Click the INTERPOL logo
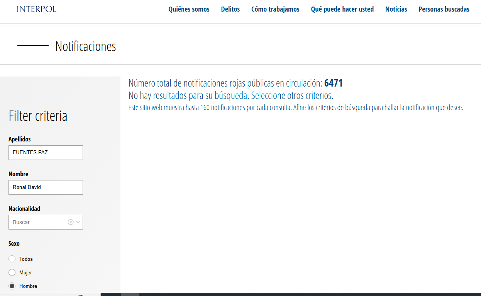 pyautogui.click(x=37, y=9)
